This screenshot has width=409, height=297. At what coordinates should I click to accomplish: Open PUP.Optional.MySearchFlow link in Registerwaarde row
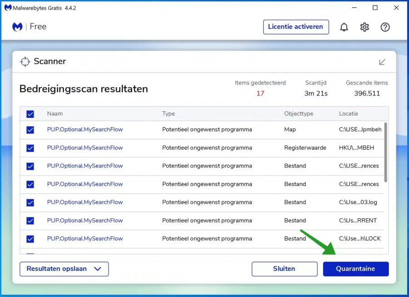pyautogui.click(x=85, y=148)
